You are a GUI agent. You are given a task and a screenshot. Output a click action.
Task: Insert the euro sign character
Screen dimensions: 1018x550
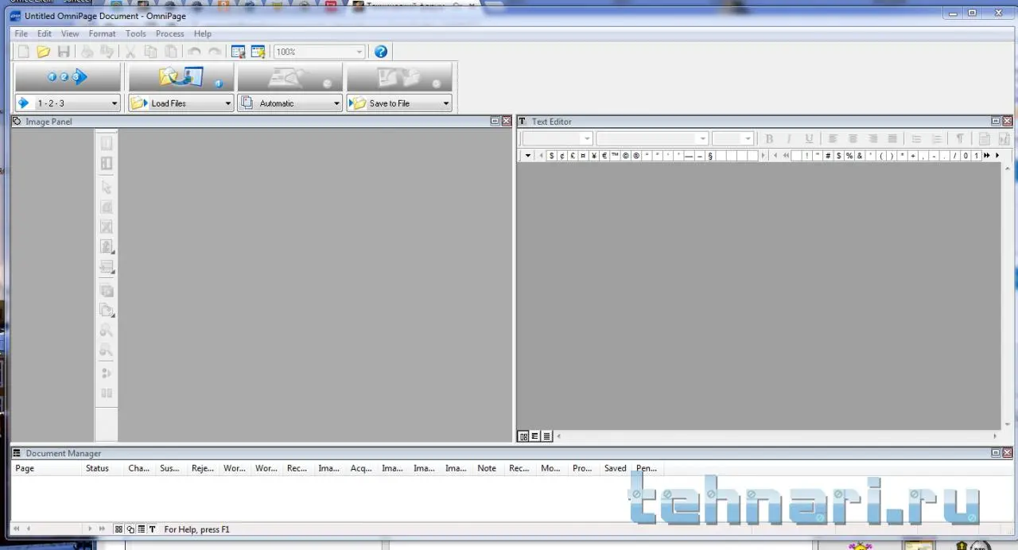(x=604, y=156)
